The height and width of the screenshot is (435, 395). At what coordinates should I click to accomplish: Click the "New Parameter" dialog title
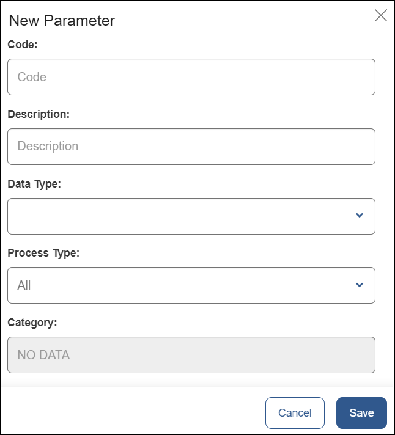coord(62,20)
